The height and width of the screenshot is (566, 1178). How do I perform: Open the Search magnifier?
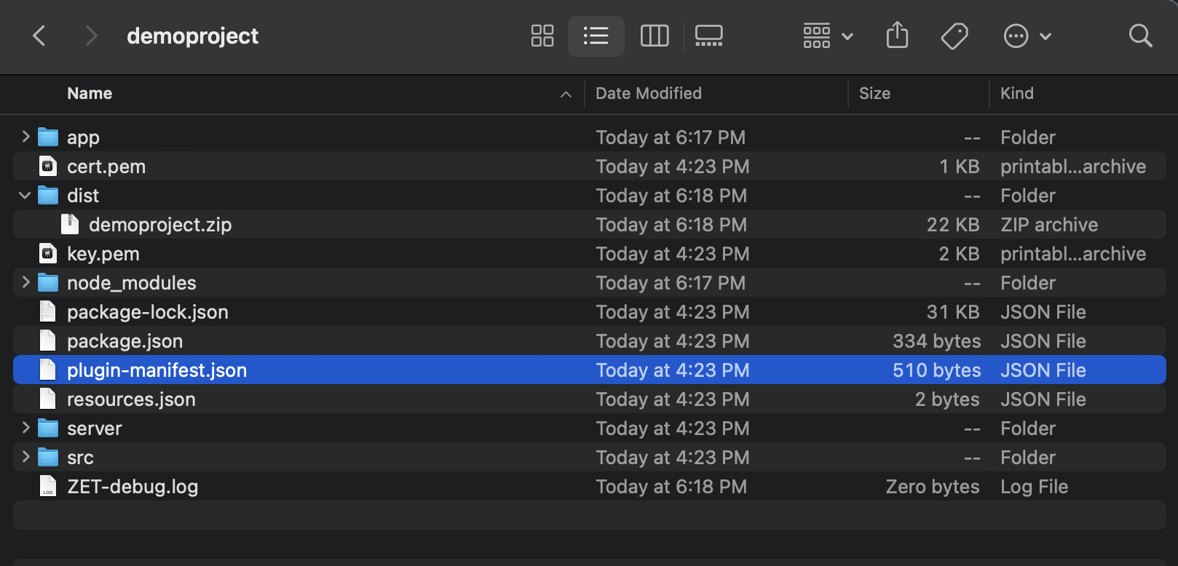tap(1140, 36)
